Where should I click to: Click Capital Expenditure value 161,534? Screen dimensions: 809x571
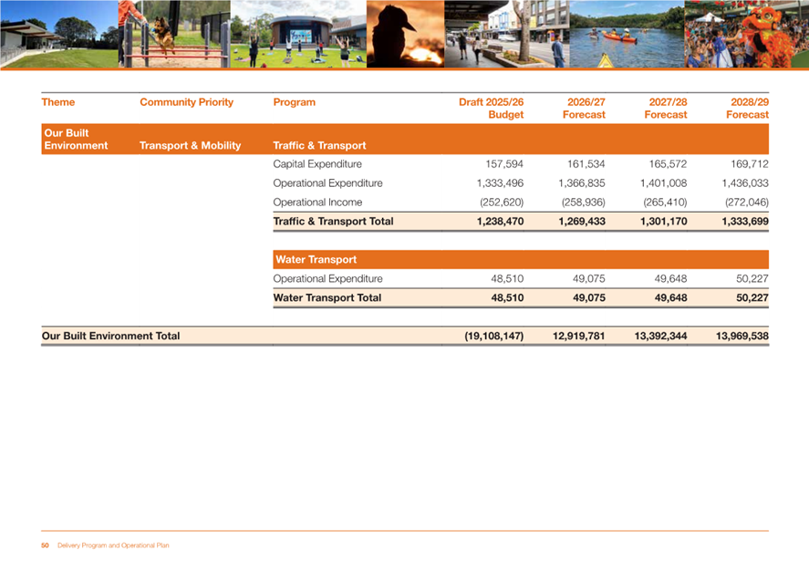pos(586,164)
